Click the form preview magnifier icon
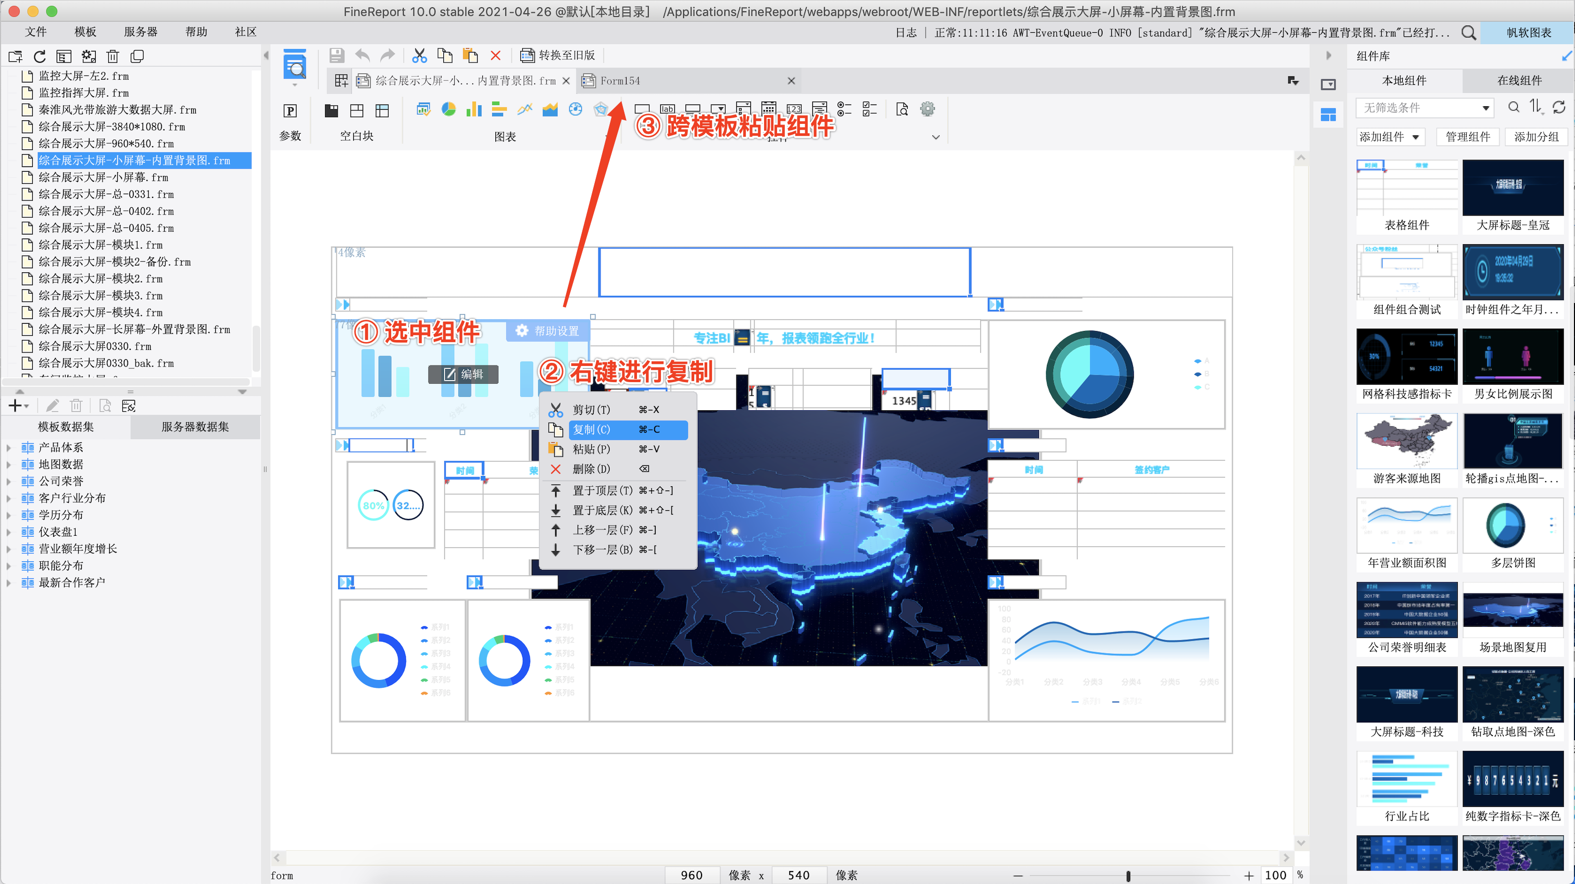Viewport: 1575px width, 884px height. [295, 66]
